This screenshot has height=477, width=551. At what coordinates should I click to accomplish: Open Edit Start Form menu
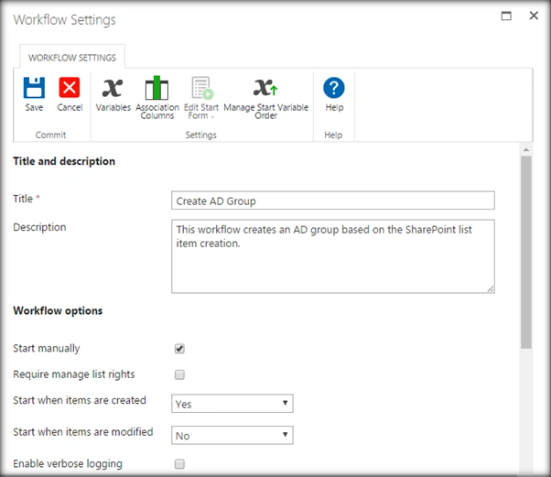(201, 98)
